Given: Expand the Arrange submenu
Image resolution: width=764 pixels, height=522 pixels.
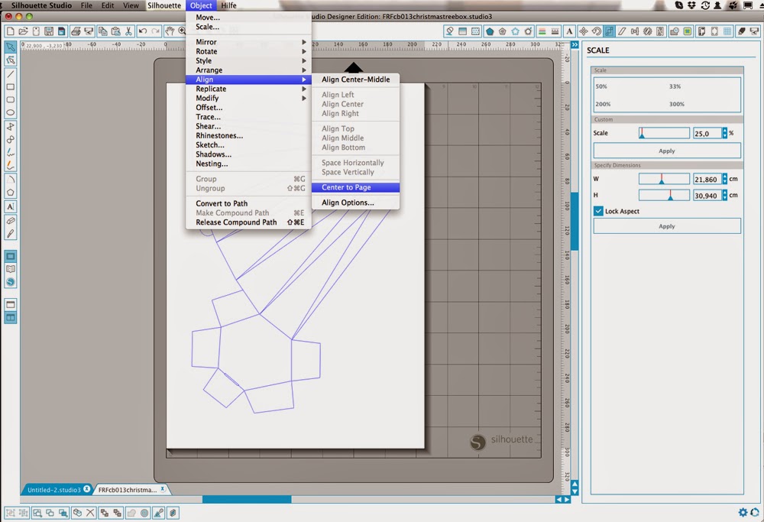Looking at the screenshot, I should [x=248, y=70].
